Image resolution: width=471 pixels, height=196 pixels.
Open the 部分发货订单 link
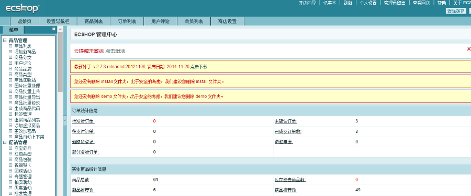85,152
